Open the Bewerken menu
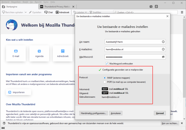The width and height of the screenshot is (186, 130). click(x=16, y=2)
